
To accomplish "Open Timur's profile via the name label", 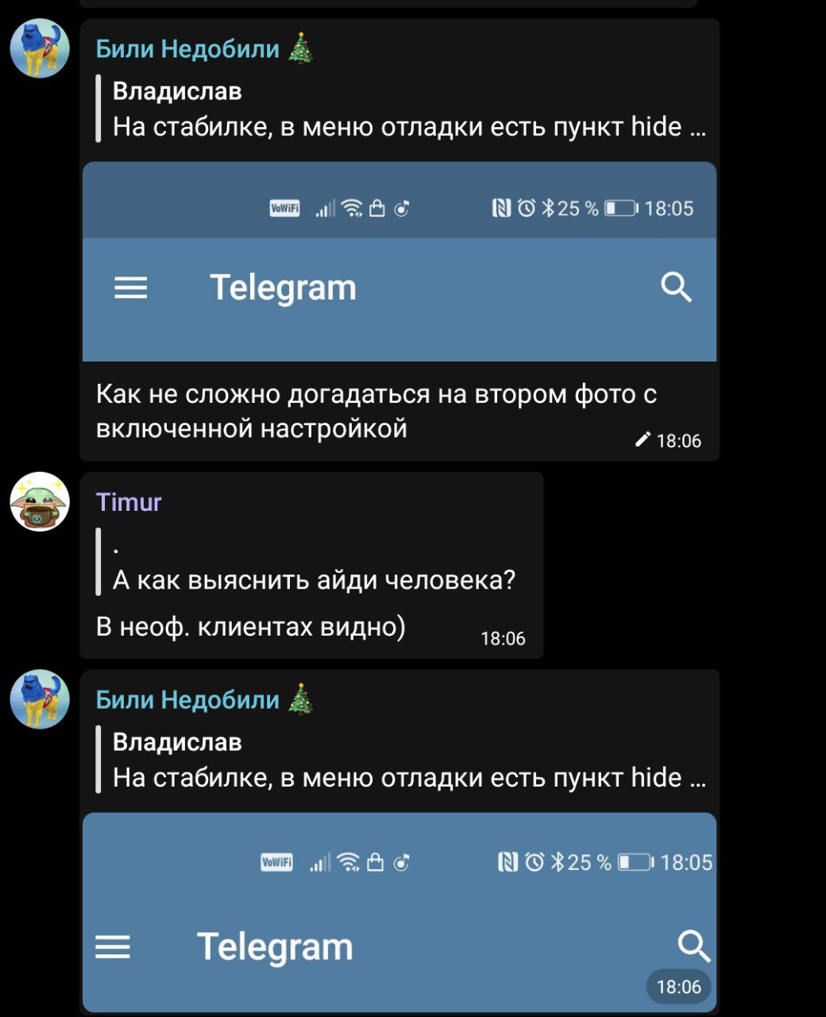I will pos(129,502).
